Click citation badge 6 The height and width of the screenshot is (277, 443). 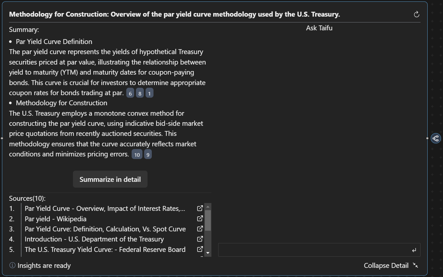(130, 94)
